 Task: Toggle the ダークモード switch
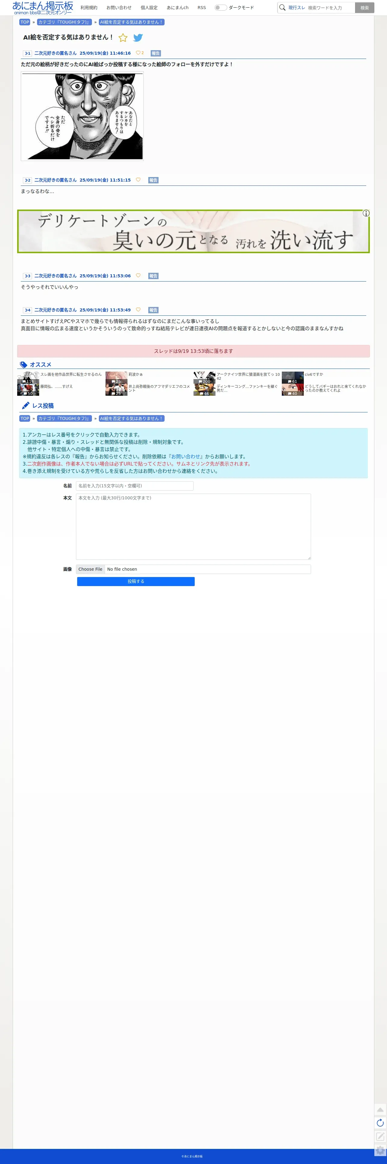(x=221, y=8)
